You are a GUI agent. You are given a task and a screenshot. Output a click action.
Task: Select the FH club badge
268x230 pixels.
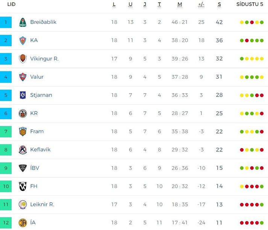click(23, 186)
